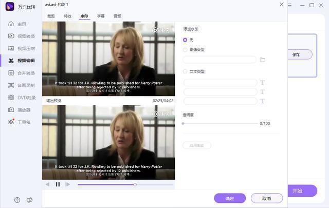Select the 无 watermark radio option

pos(186,40)
